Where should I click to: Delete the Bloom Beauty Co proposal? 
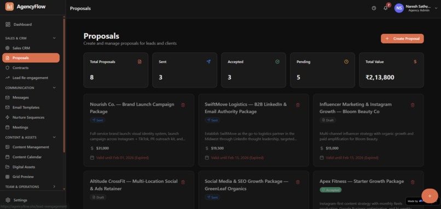pyautogui.click(x=413, y=105)
